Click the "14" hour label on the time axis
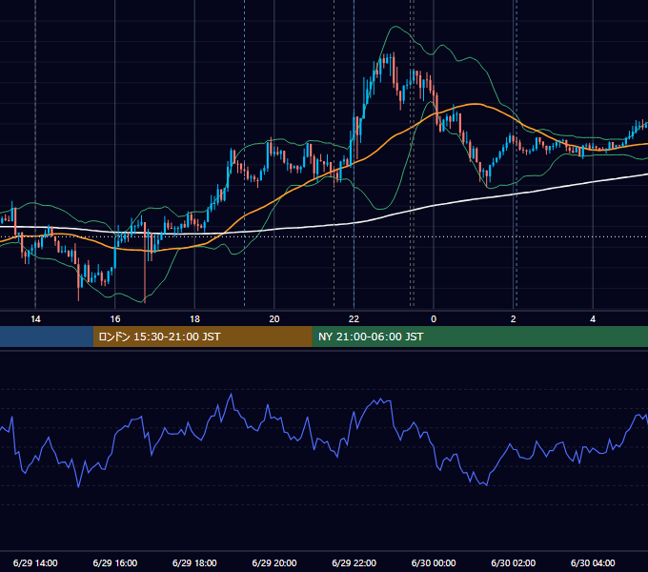 [35, 319]
